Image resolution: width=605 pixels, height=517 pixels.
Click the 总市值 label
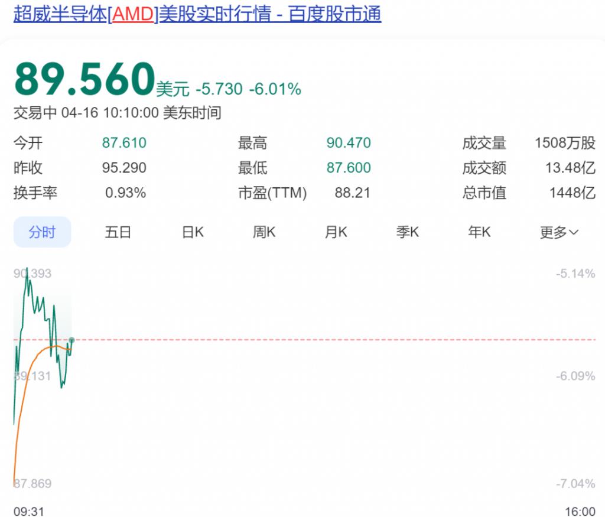pos(484,193)
